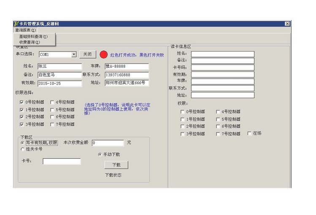Select the 写卡有效期,权限 radio button
316x215 pixels.
(x=23, y=143)
